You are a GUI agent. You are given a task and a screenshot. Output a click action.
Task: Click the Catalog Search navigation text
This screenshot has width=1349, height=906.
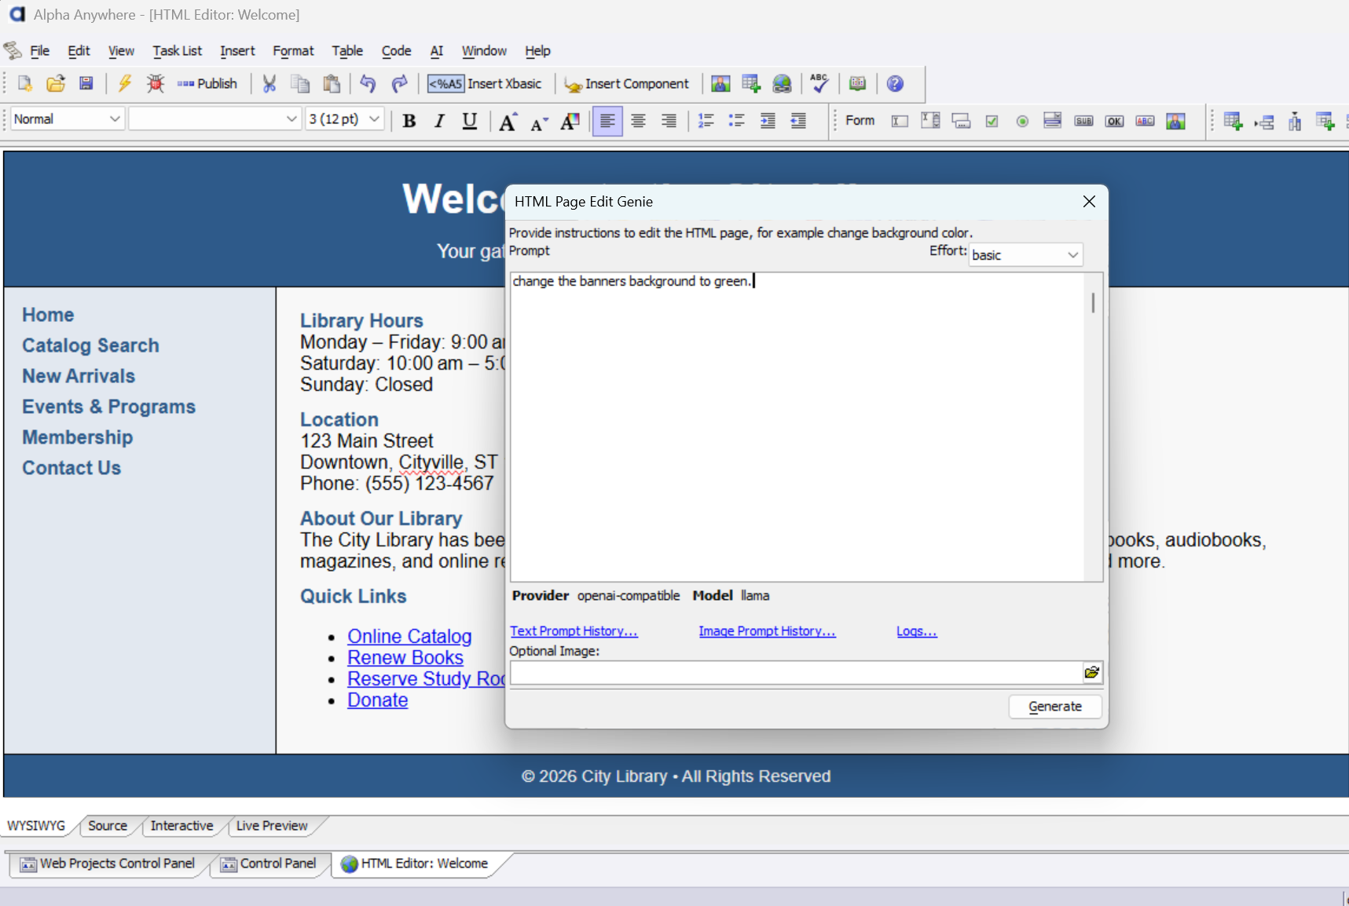[90, 345]
